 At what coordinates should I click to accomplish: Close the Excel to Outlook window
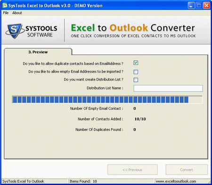click(207, 6)
